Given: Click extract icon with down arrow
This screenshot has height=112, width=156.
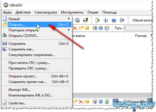Looking at the screenshot, I should [95, 28].
